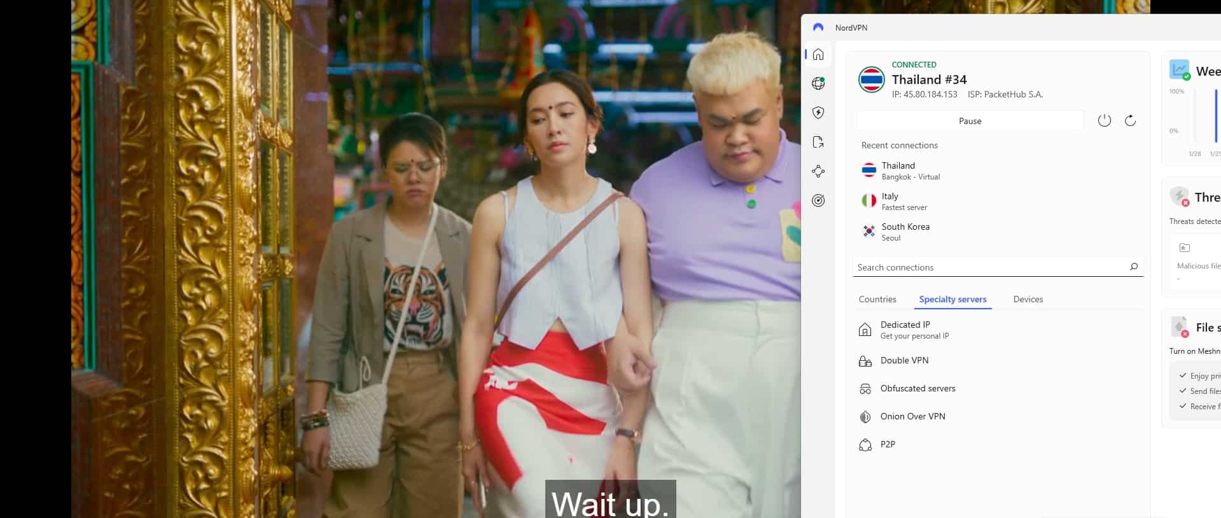Click the video player frame
Screen dimensions: 1221x518
point(436,259)
